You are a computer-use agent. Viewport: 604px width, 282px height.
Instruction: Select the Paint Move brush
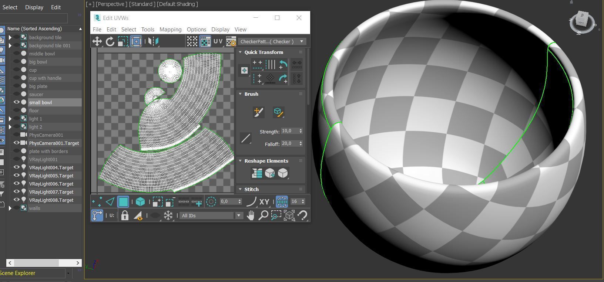point(258,112)
